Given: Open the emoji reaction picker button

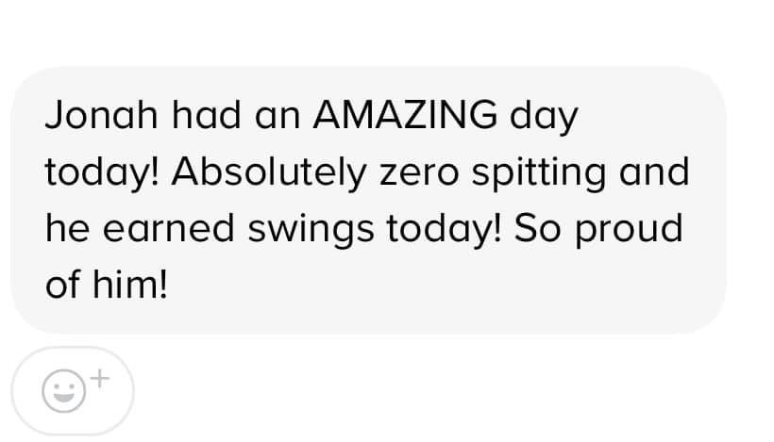Looking at the screenshot, I should coord(73,391).
